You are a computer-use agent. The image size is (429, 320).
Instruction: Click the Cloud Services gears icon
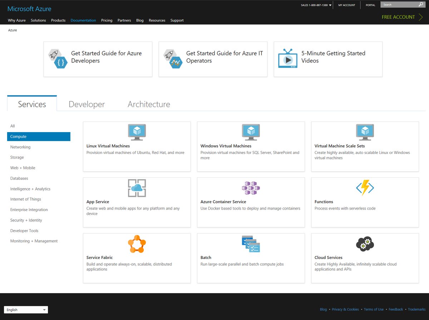click(365, 244)
